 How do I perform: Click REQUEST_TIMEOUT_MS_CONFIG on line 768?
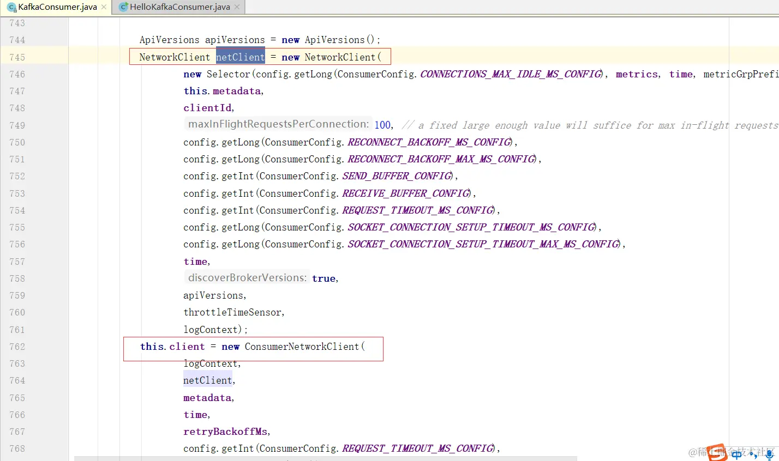tap(418, 448)
